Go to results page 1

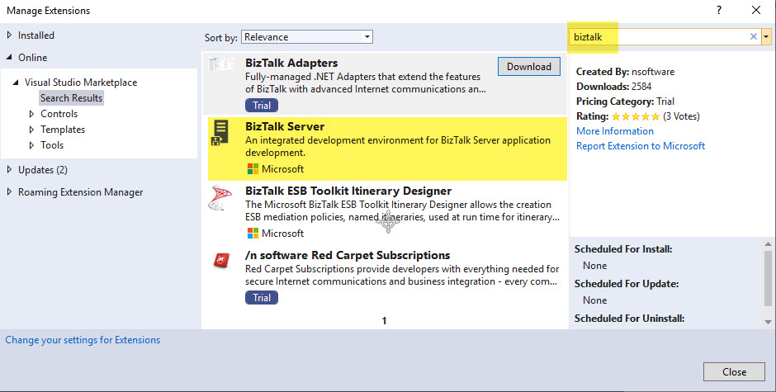(x=384, y=321)
